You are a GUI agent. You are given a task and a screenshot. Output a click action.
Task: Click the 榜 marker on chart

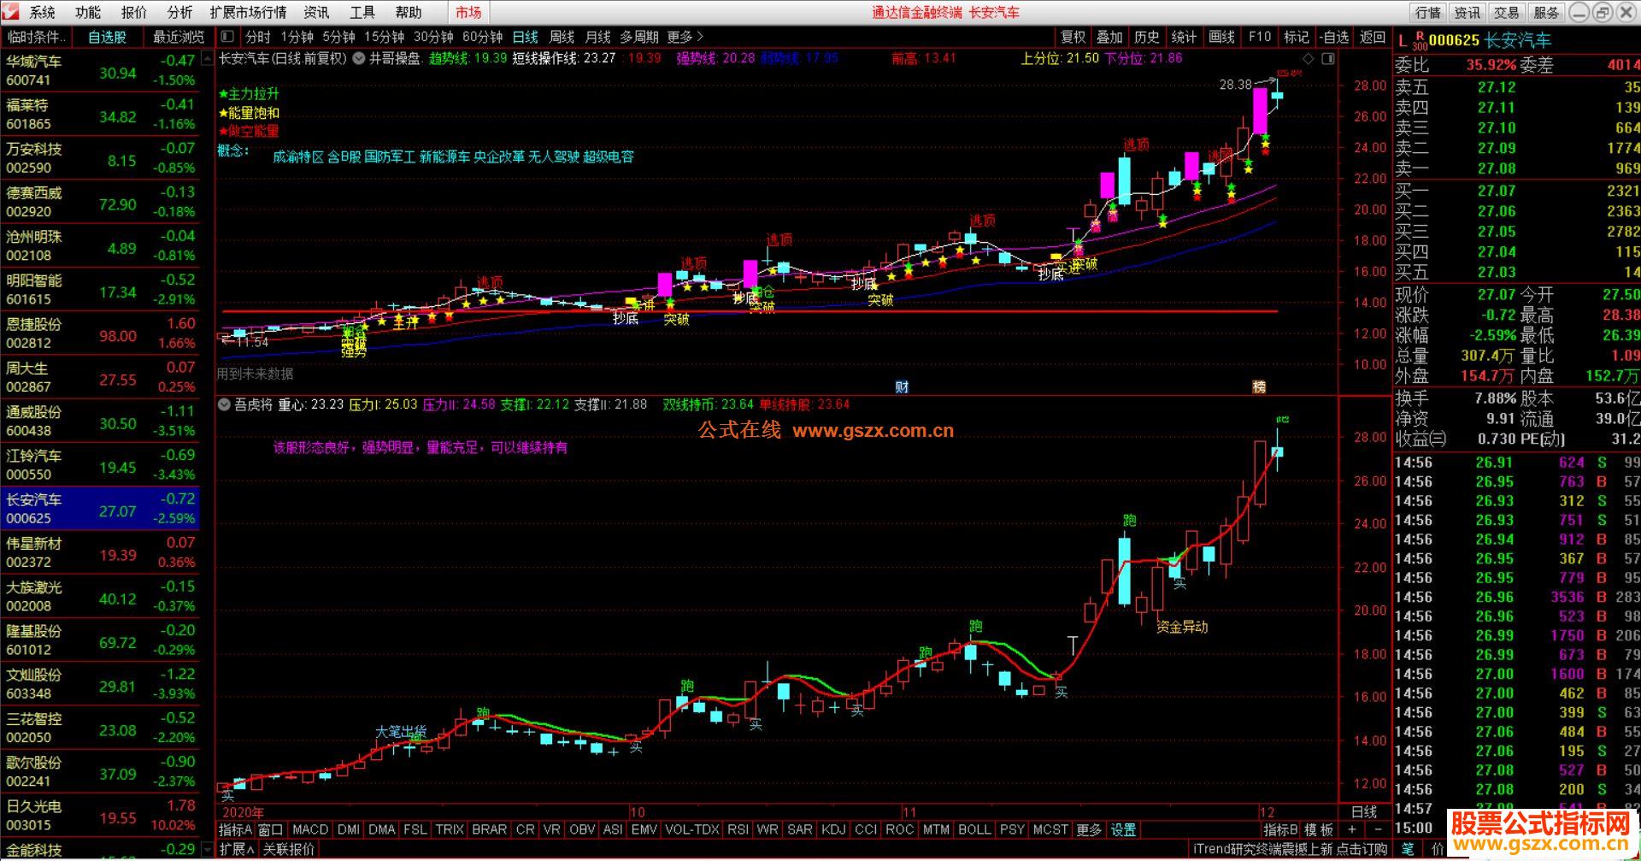tap(1259, 386)
